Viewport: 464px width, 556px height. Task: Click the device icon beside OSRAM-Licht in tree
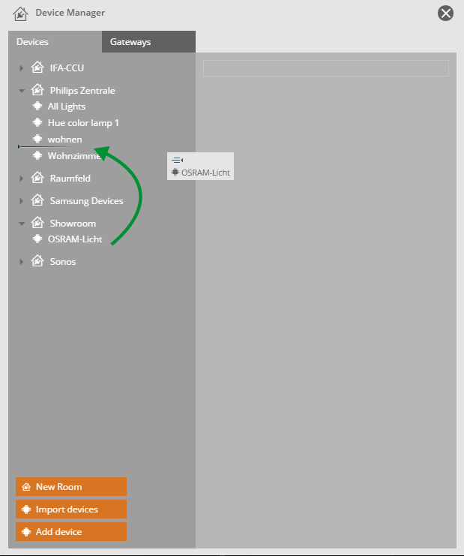37,239
